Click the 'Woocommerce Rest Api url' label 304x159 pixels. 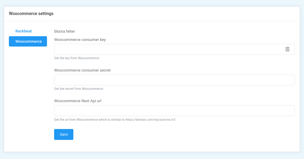point(78,101)
